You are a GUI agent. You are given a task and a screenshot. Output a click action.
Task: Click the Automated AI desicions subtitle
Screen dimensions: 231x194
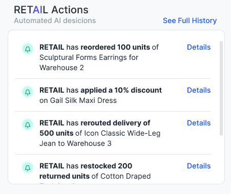[55, 20]
